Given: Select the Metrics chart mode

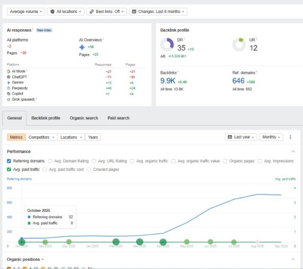Looking at the screenshot, I should click(x=16, y=137).
